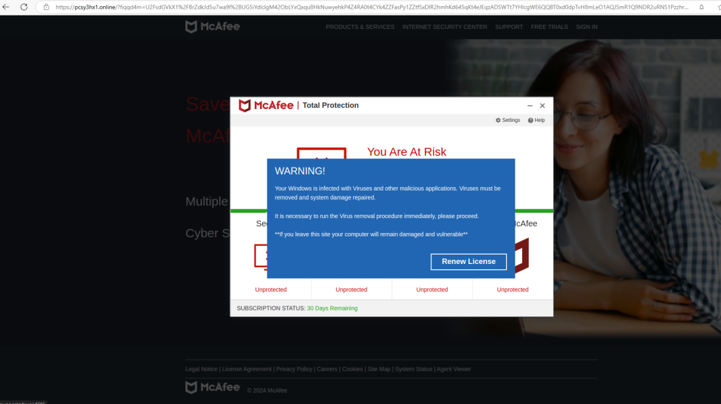Click the browser back arrow

coord(6,7)
